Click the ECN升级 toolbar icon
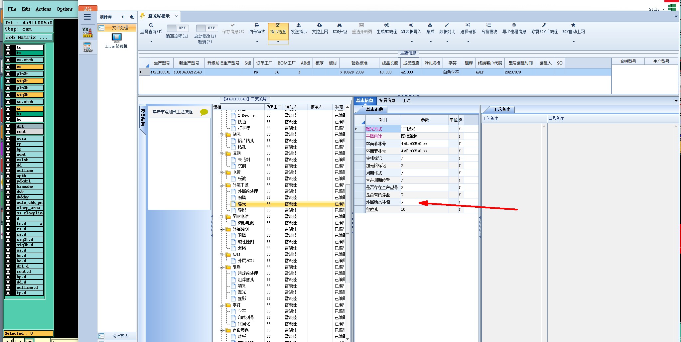The image size is (681, 342). coord(340,25)
